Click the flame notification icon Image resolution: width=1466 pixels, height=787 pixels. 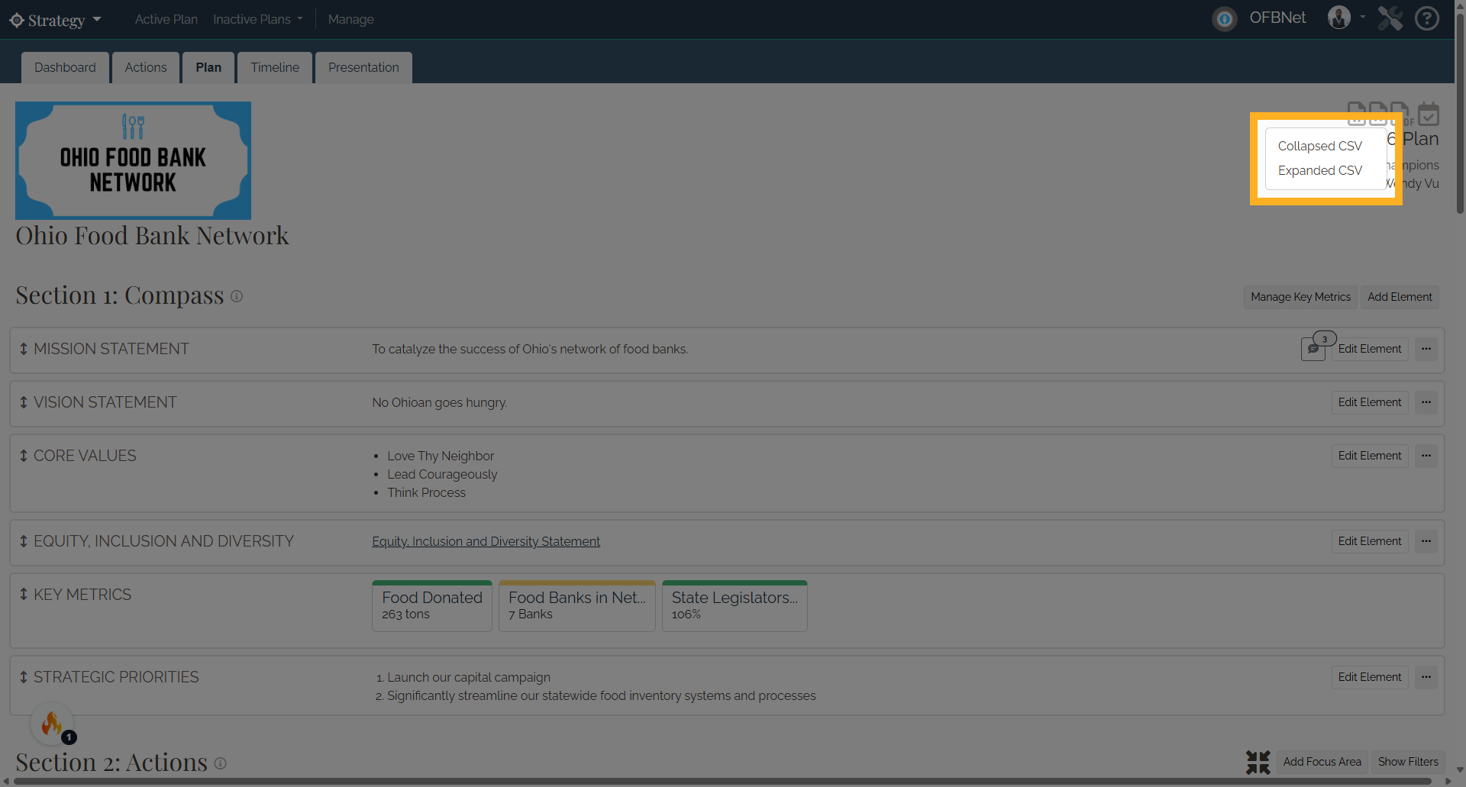pyautogui.click(x=53, y=723)
